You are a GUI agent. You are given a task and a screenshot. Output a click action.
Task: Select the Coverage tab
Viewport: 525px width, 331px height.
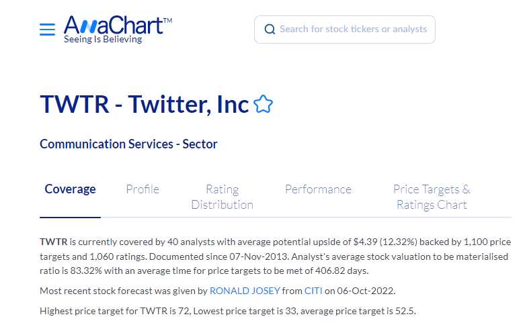pos(70,189)
